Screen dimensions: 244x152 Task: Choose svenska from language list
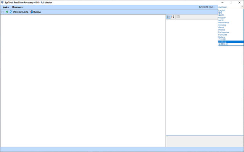coord(231,25)
